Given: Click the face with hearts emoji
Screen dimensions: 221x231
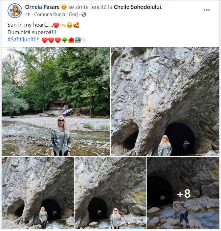Looking at the screenshot, I should click(76, 25).
